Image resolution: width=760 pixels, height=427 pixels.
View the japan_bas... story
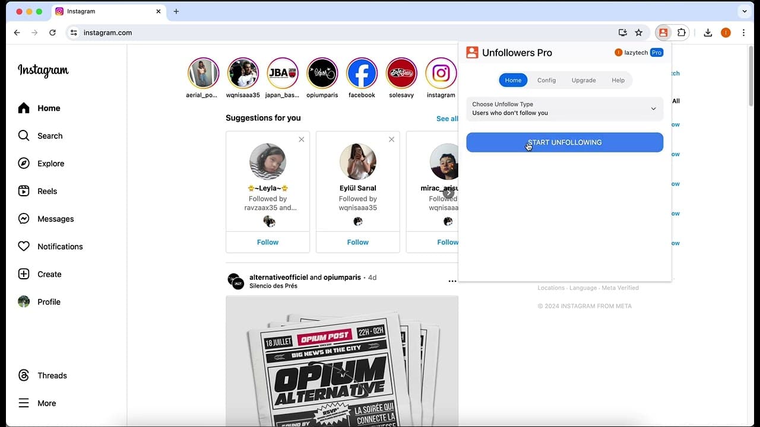(283, 73)
